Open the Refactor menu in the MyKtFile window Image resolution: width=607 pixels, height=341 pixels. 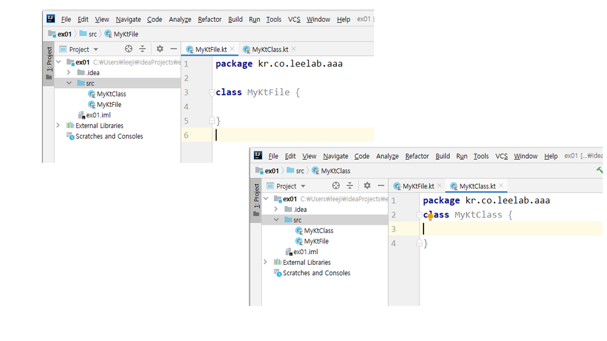click(210, 19)
